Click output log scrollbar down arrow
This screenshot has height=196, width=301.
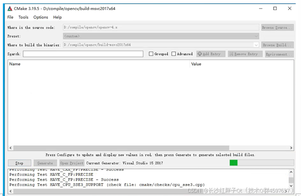tap(291, 185)
